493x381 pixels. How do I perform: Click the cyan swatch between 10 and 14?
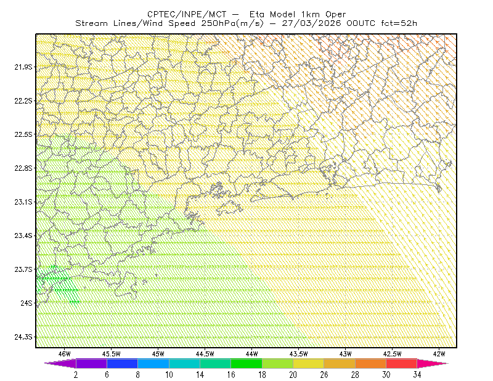[184, 363]
